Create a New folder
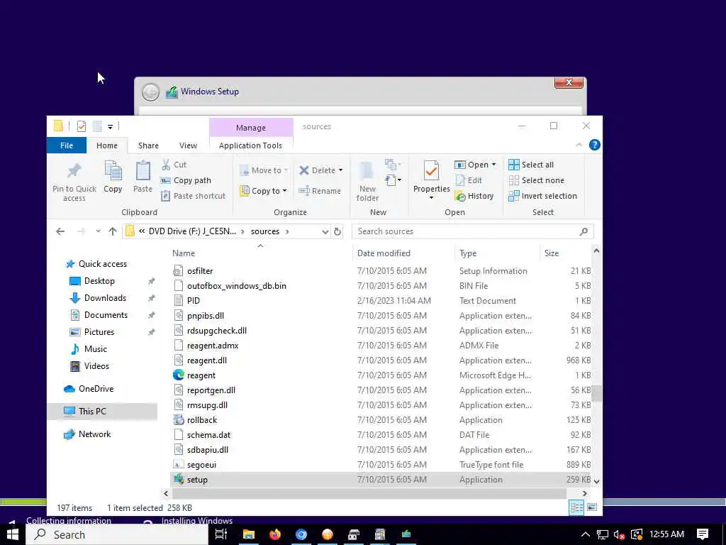Viewport: 726px width, 545px height. [x=368, y=182]
